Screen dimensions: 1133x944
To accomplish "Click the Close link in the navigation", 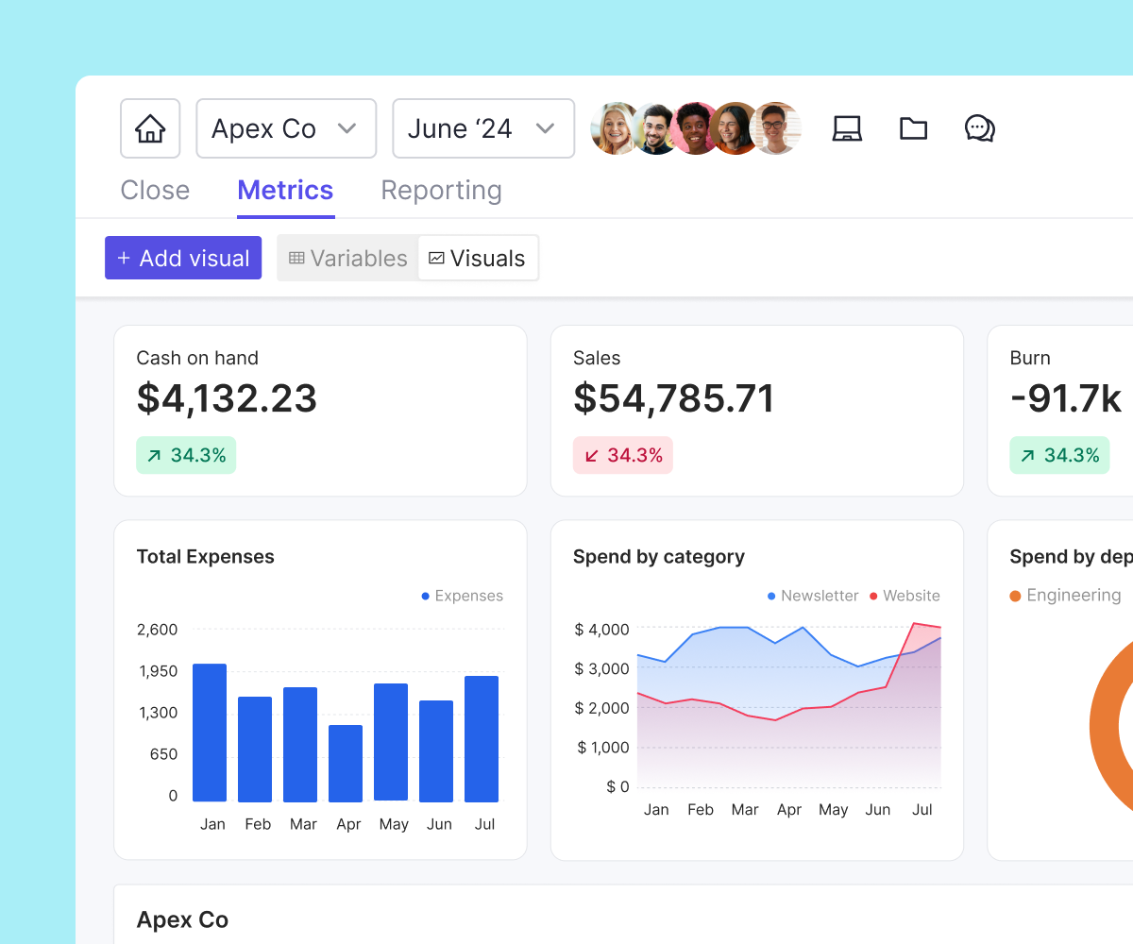I will (x=154, y=190).
